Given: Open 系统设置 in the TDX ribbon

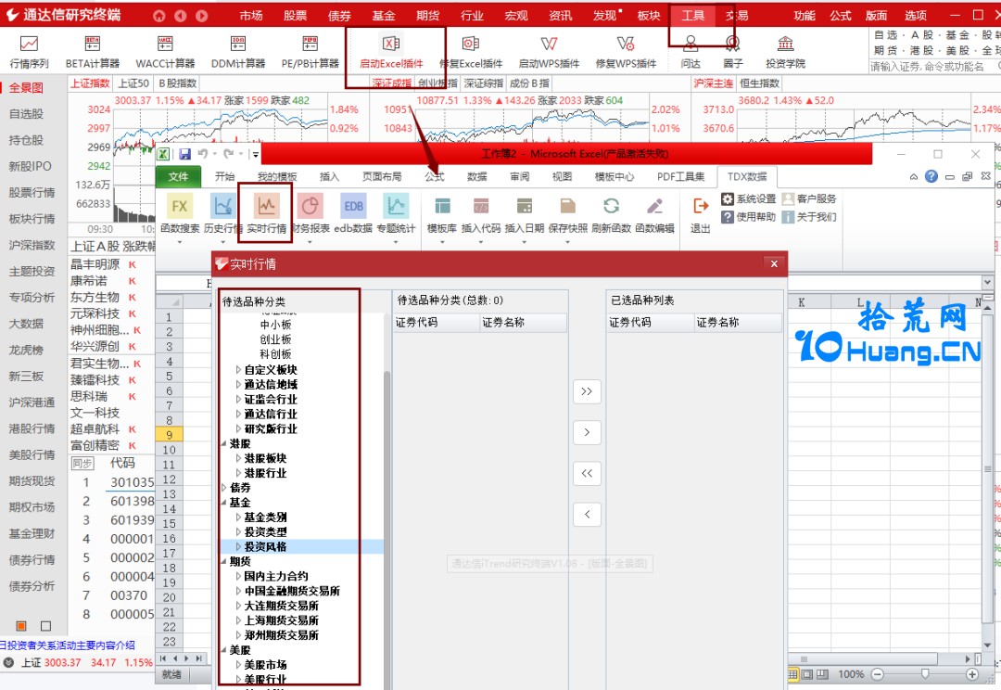Looking at the screenshot, I should pyautogui.click(x=748, y=198).
